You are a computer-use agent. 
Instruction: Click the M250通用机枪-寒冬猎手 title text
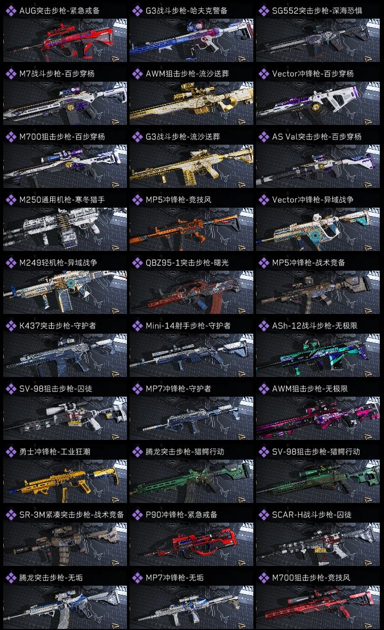pyautogui.click(x=62, y=200)
